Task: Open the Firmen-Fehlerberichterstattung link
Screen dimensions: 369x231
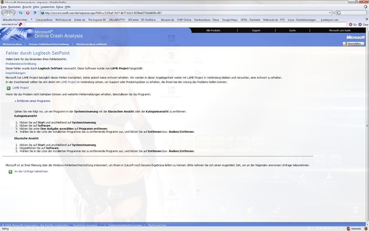Action: [x=49, y=44]
